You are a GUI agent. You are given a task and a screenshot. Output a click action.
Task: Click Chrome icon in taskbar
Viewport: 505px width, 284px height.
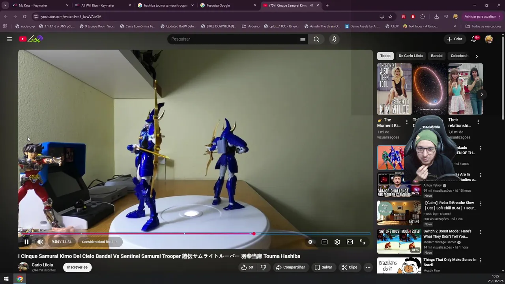coord(20,279)
